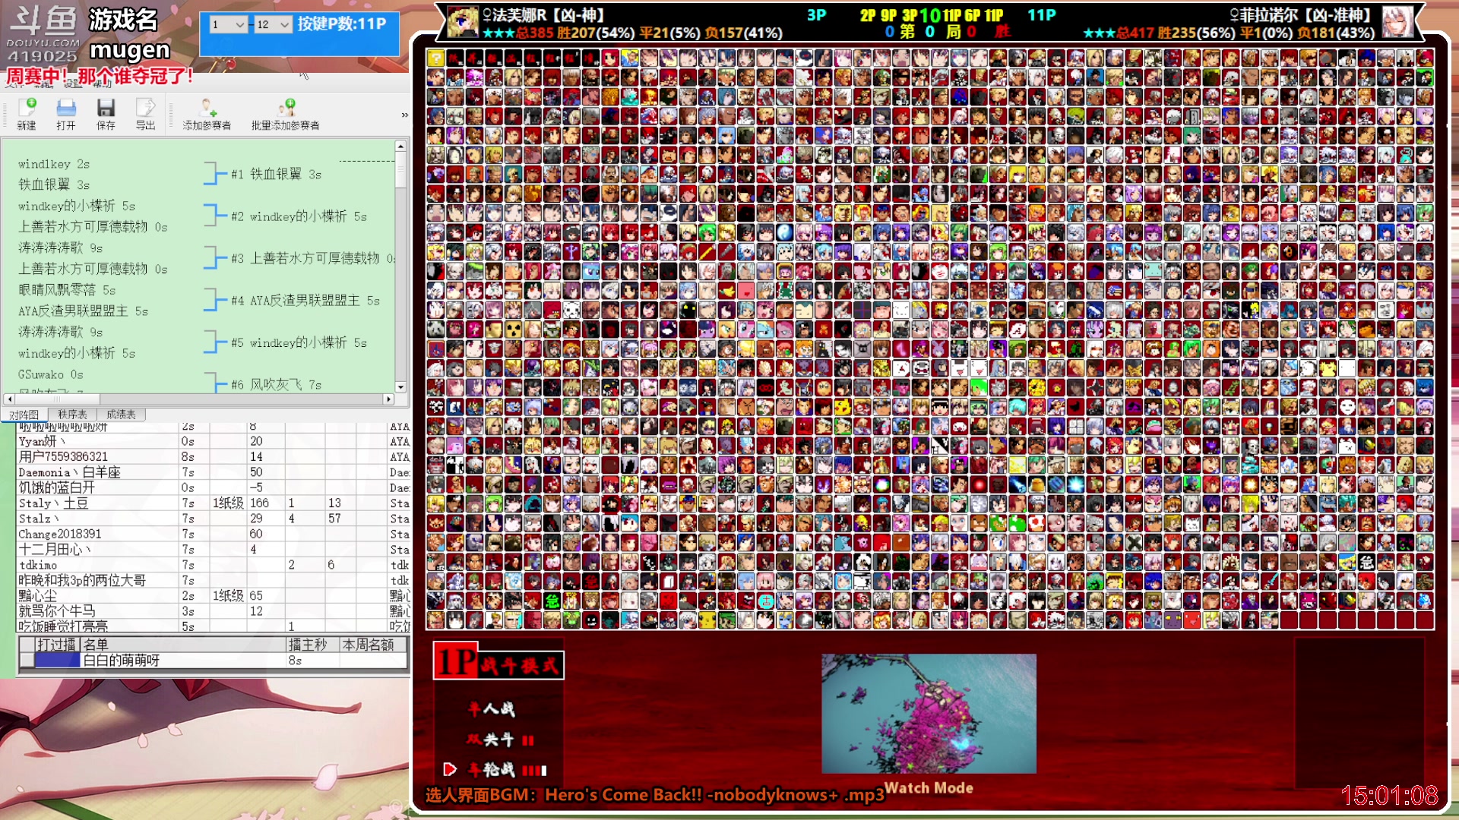The height and width of the screenshot is (820, 1459).
Task: Open the dropdown showing value 12
Action: click(274, 24)
